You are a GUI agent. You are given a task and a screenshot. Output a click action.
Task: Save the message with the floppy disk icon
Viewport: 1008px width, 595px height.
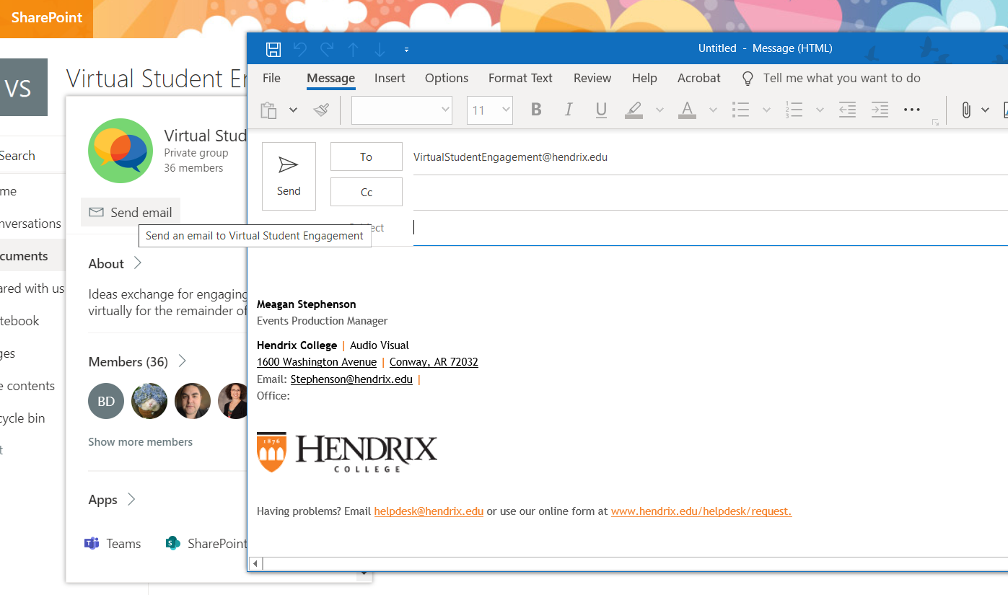pyautogui.click(x=273, y=49)
